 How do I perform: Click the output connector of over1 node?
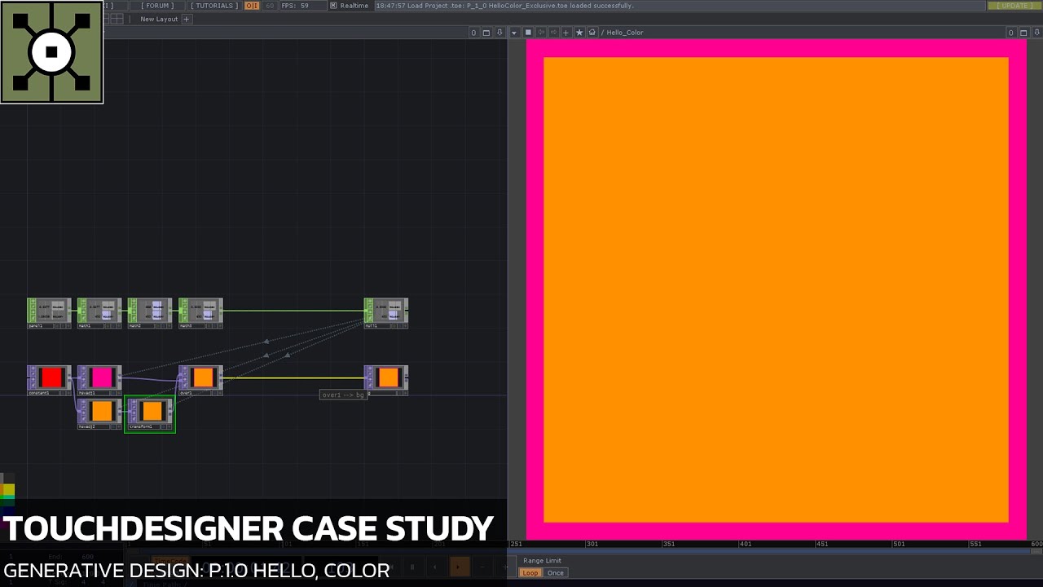tap(222, 377)
